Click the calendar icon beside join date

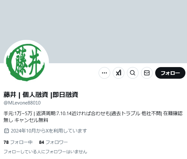click(6, 131)
